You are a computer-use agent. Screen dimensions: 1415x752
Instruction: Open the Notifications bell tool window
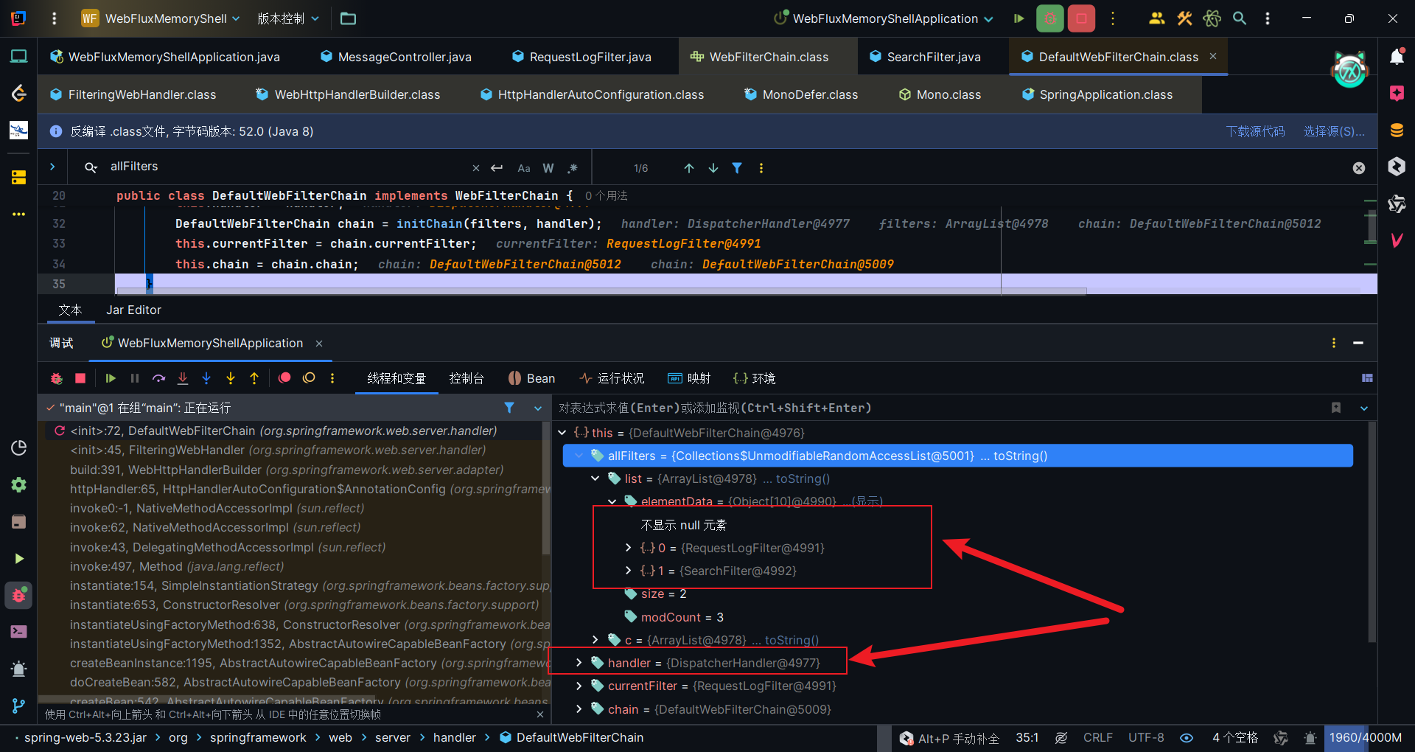1397,57
